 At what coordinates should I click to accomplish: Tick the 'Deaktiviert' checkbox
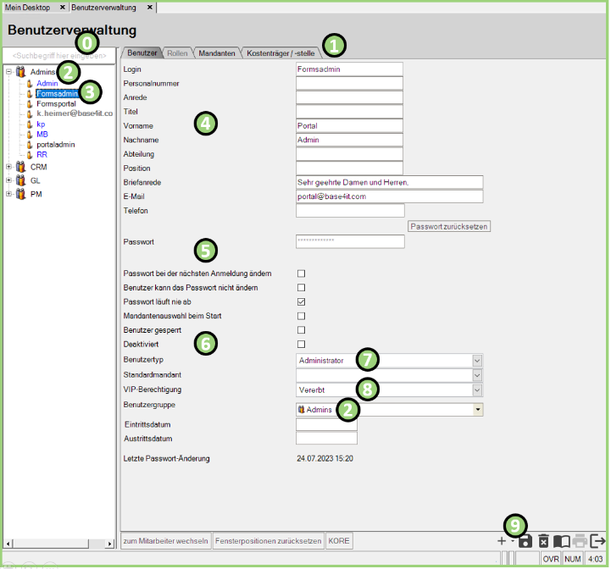301,345
